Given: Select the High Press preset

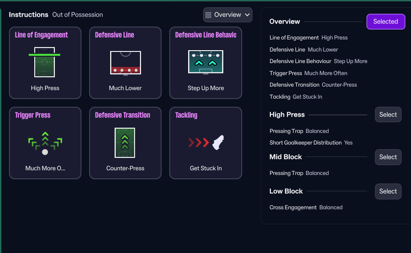Looking at the screenshot, I should 388,114.
